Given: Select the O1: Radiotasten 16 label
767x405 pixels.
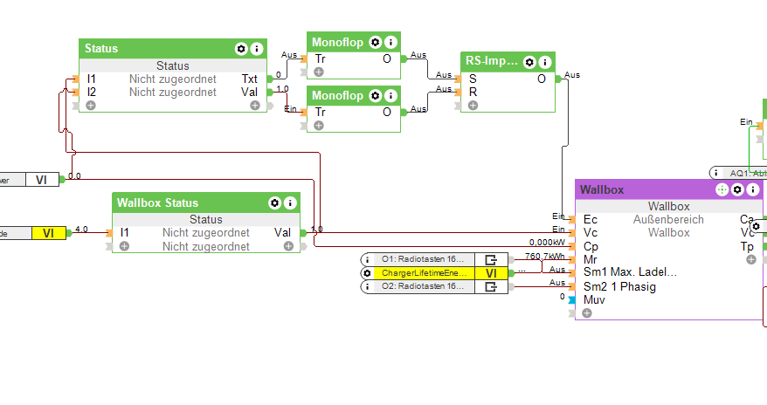Looking at the screenshot, I should [x=423, y=259].
